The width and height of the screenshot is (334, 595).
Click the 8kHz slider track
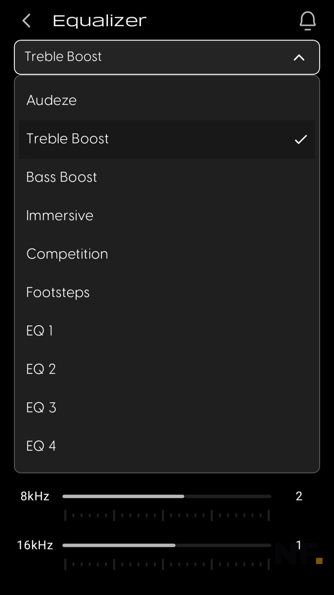[167, 496]
